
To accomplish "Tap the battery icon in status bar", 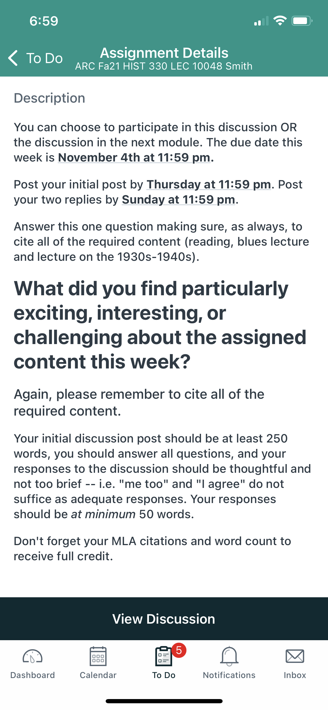I will coord(302,21).
